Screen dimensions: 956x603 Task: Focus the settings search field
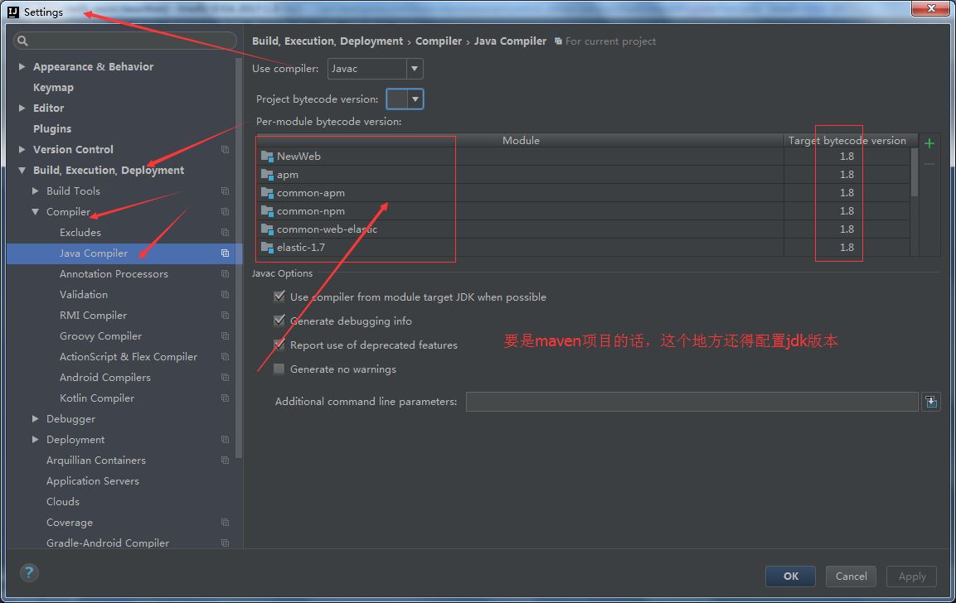(x=125, y=41)
